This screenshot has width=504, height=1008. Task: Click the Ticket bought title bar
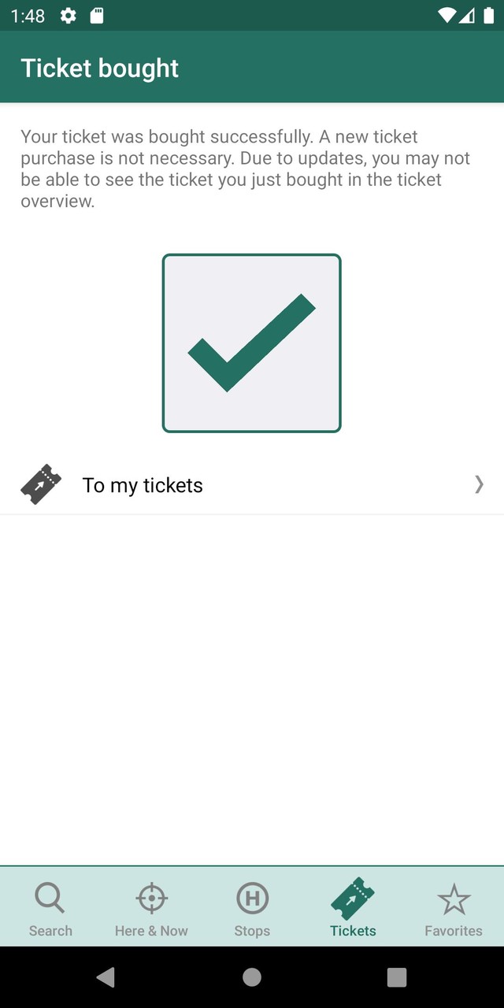point(99,68)
